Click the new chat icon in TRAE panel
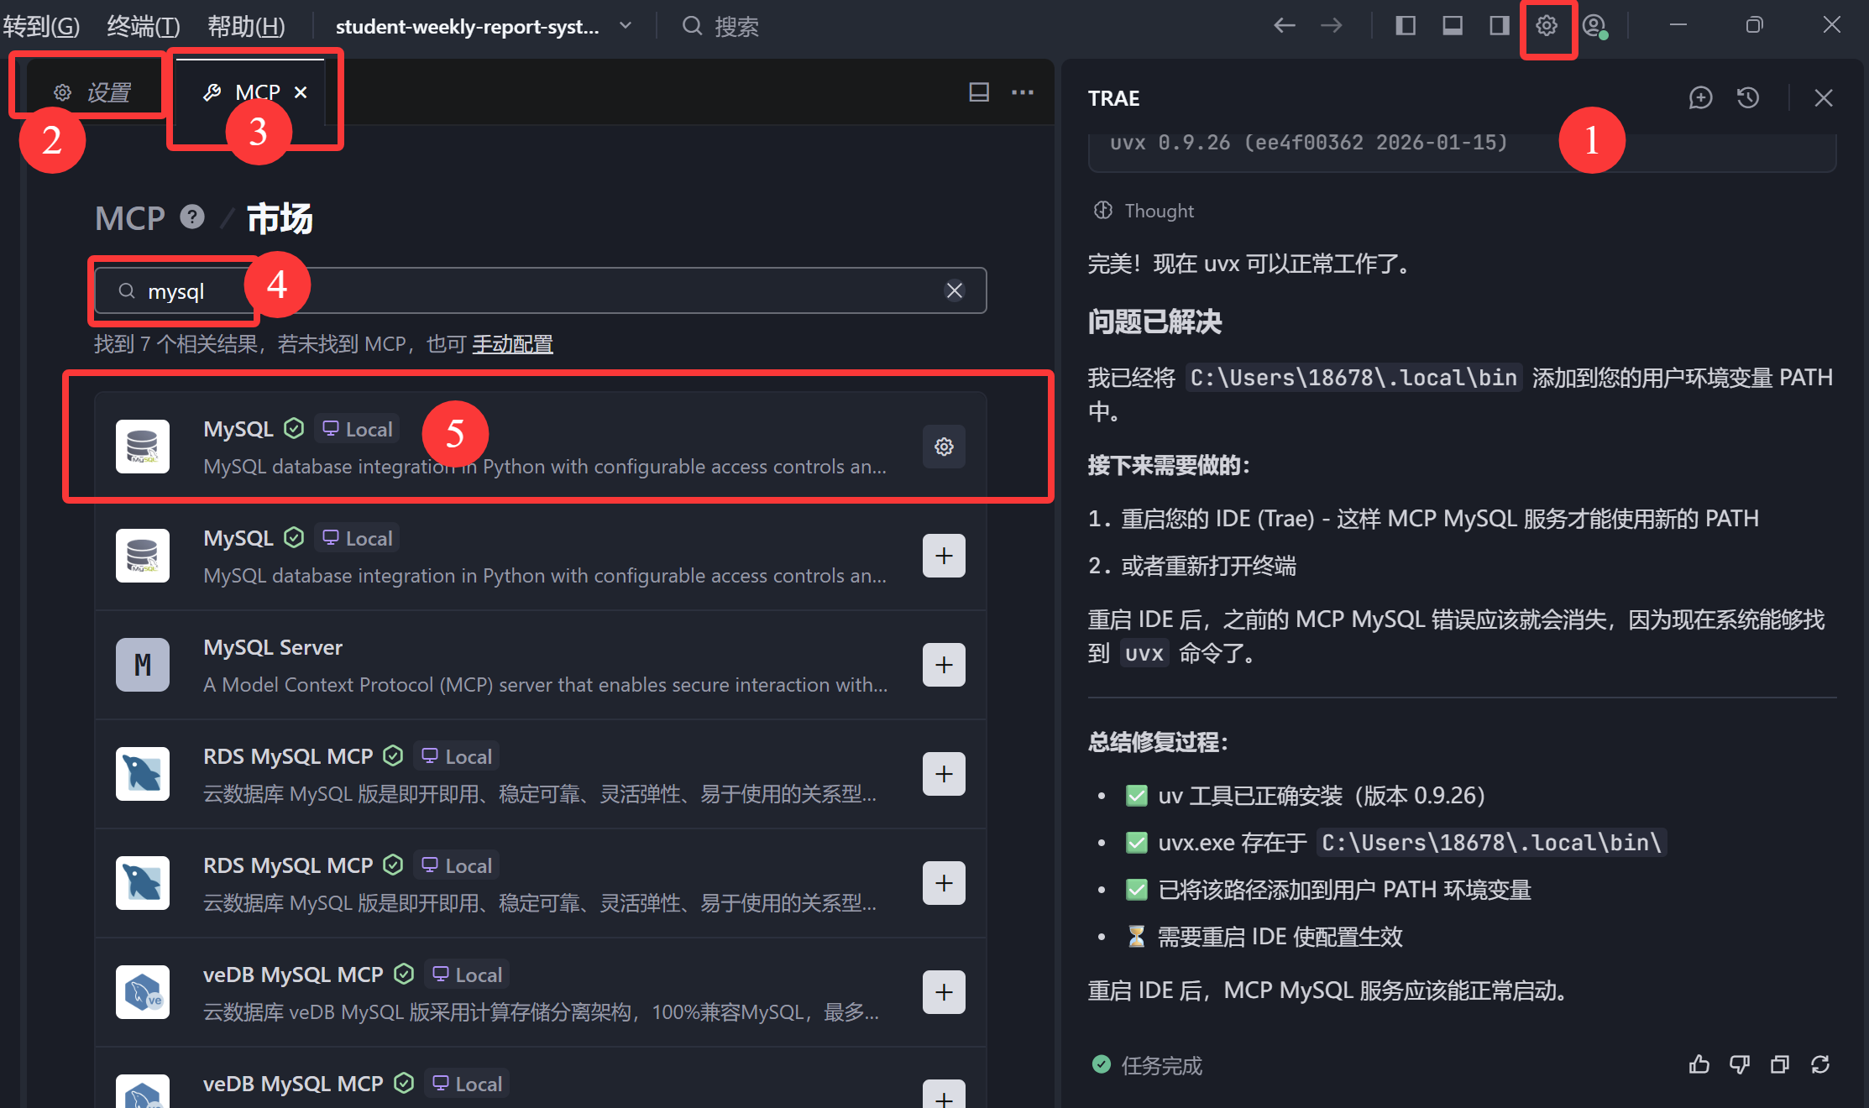This screenshot has width=1869, height=1108. 1700,98
